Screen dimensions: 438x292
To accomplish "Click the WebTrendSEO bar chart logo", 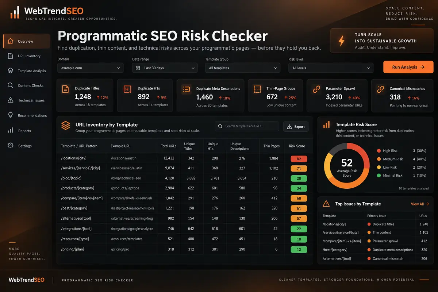I will coord(15,12).
